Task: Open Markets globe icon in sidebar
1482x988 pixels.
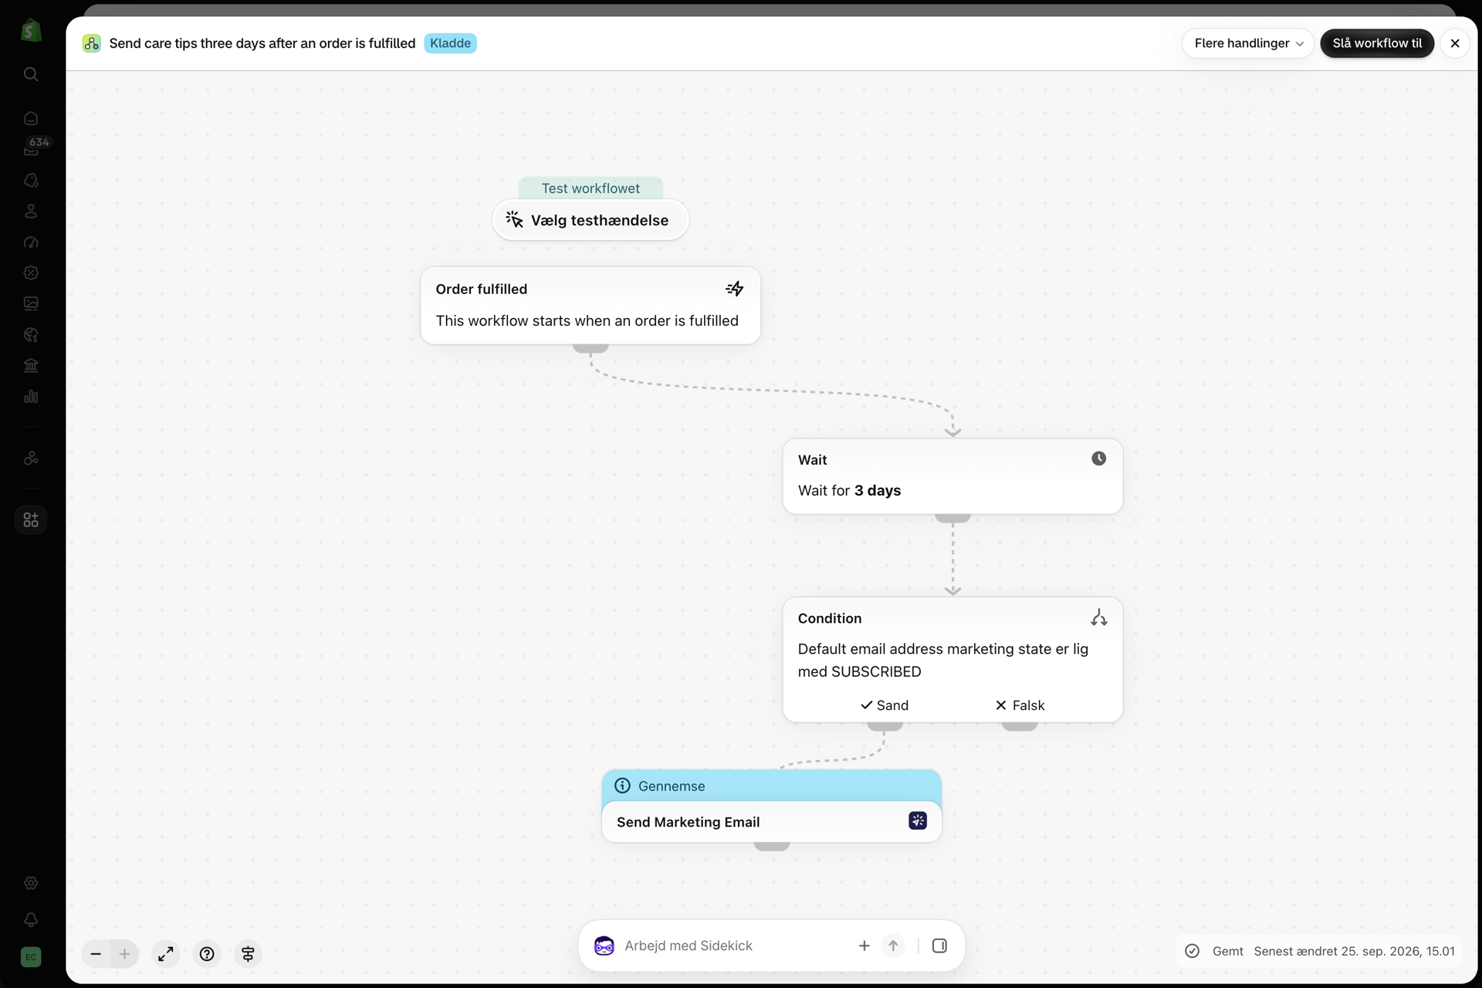Action: pyautogui.click(x=31, y=334)
